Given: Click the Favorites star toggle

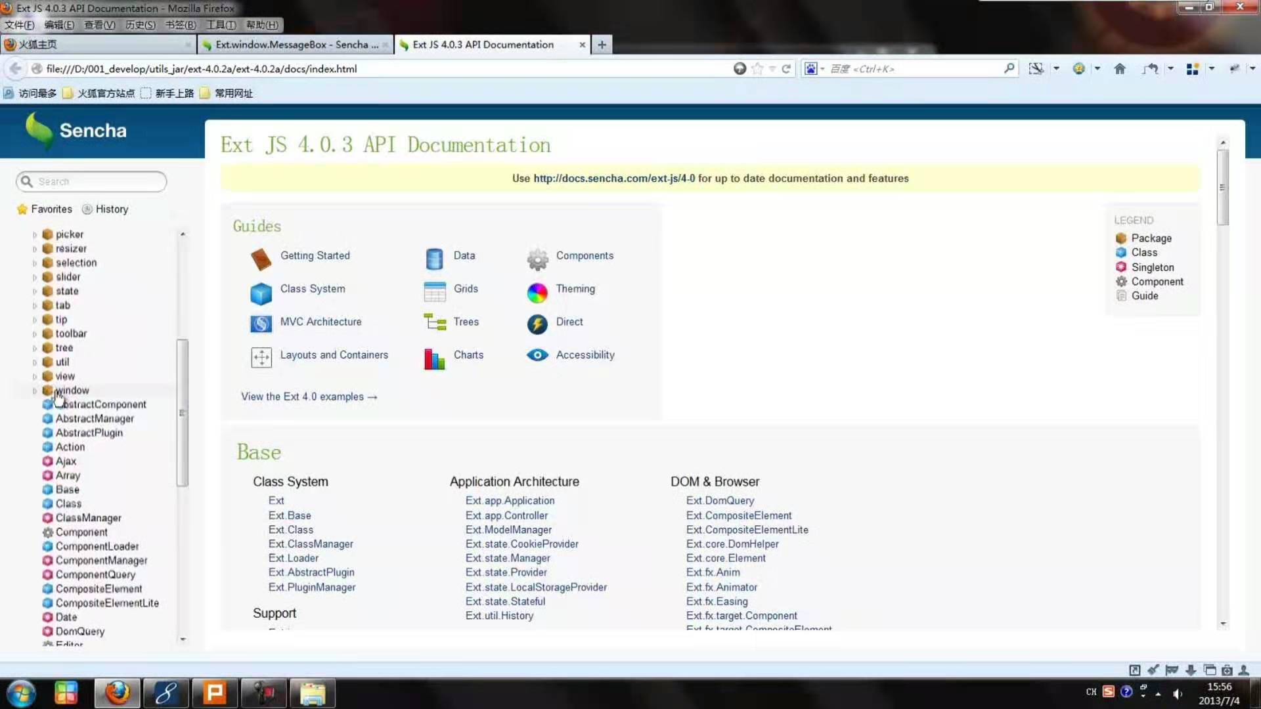Looking at the screenshot, I should [45, 209].
